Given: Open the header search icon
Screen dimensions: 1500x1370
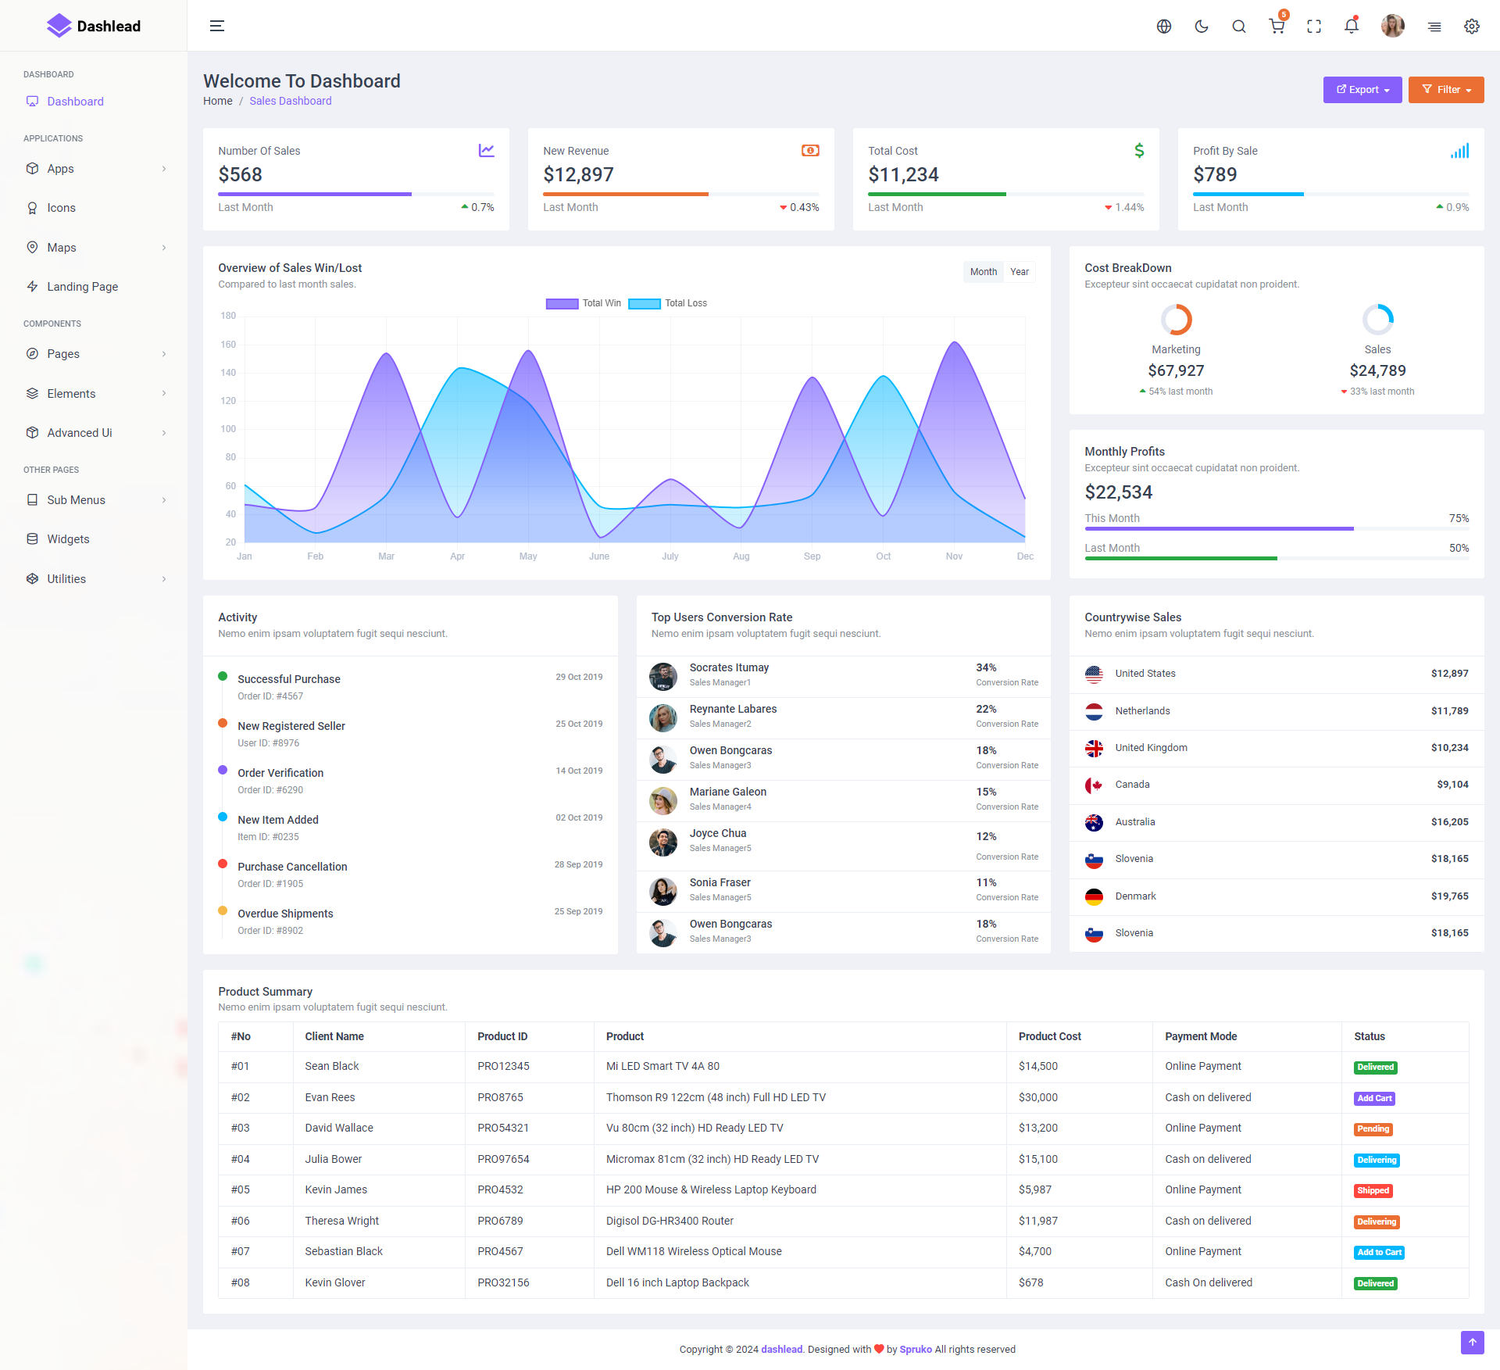Looking at the screenshot, I should (x=1239, y=27).
